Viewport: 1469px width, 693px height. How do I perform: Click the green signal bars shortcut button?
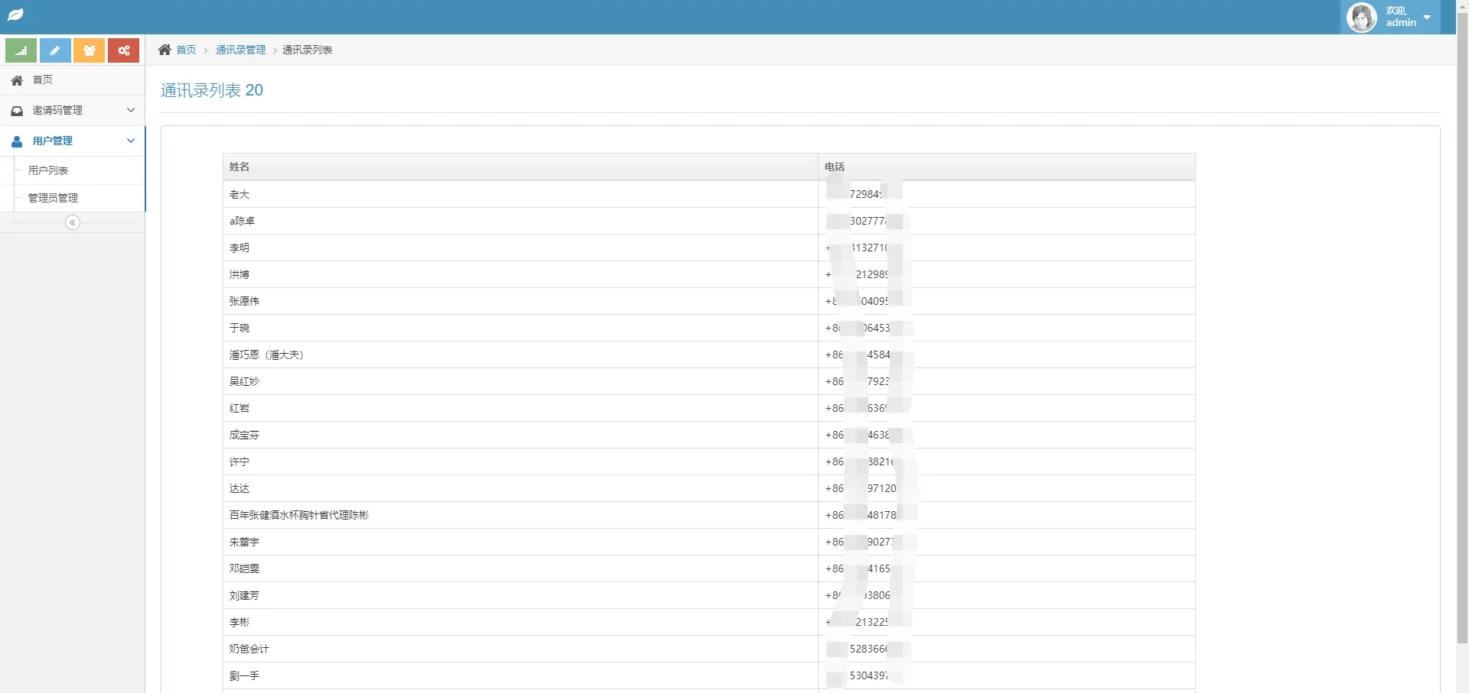tap(21, 50)
